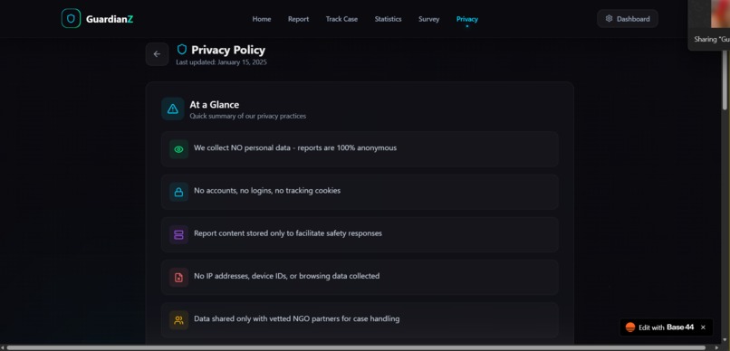Open the Survey nav item
The width and height of the screenshot is (730, 351).
point(428,19)
